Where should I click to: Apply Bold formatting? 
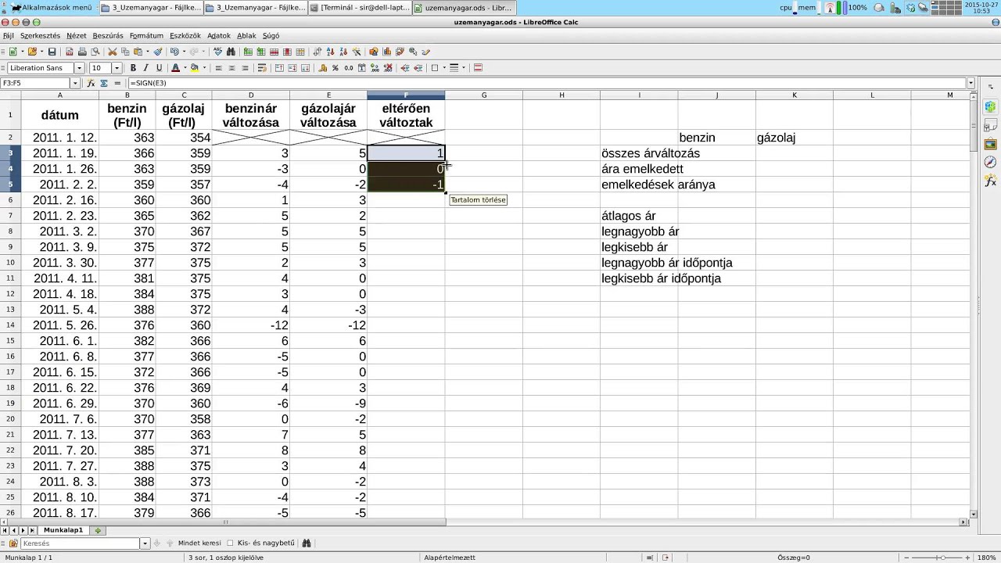click(133, 68)
